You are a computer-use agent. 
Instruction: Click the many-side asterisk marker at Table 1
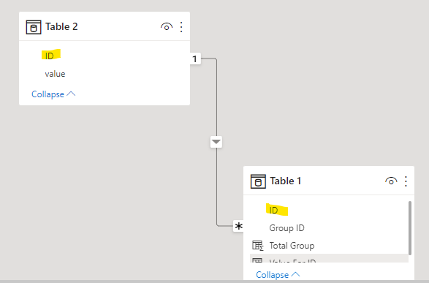click(238, 227)
